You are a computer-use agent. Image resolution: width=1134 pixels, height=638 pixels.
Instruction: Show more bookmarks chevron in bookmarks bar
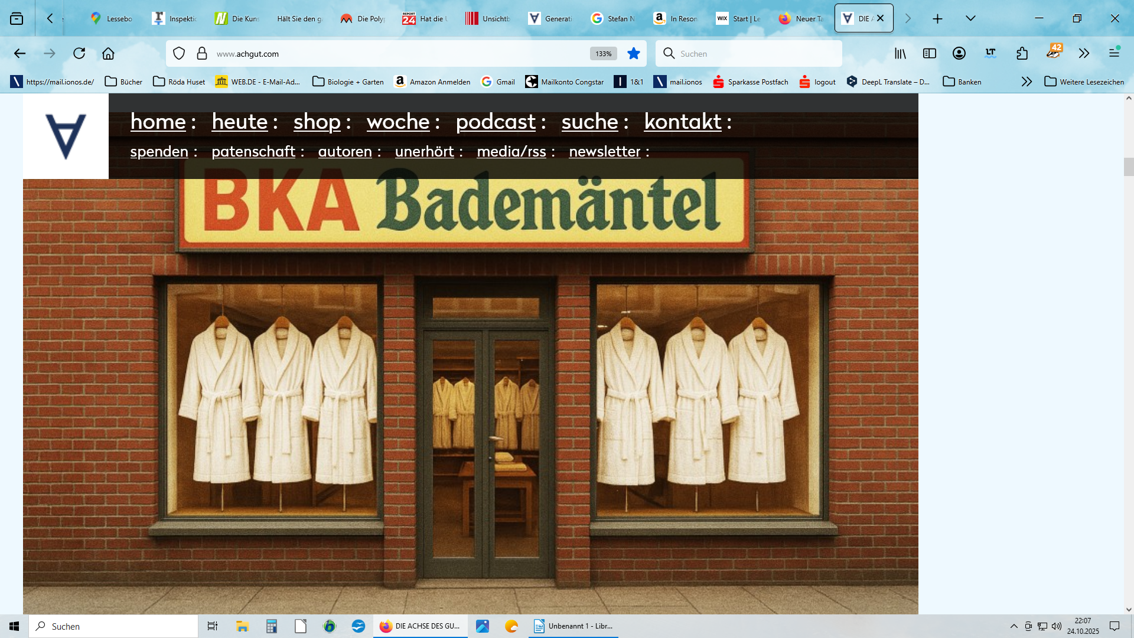(x=1027, y=82)
